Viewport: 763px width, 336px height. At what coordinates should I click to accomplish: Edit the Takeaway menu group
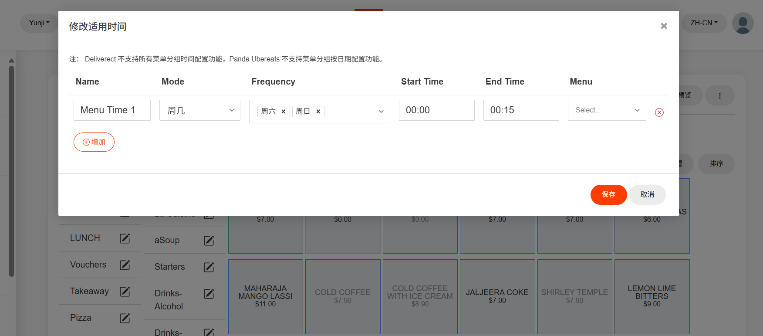pyautogui.click(x=125, y=292)
